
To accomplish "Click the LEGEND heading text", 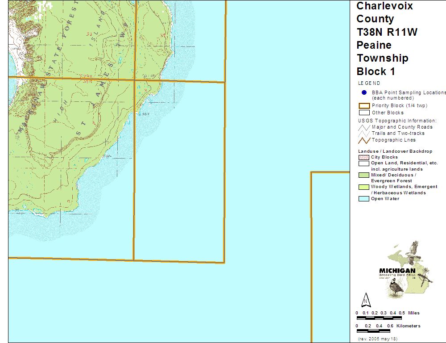I will coord(369,83).
